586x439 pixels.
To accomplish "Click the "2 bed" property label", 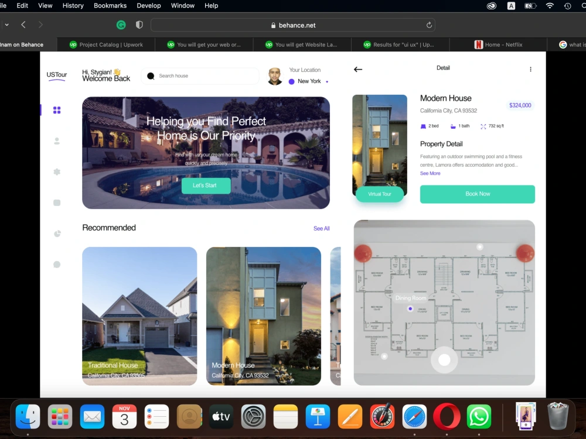I will pyautogui.click(x=430, y=126).
